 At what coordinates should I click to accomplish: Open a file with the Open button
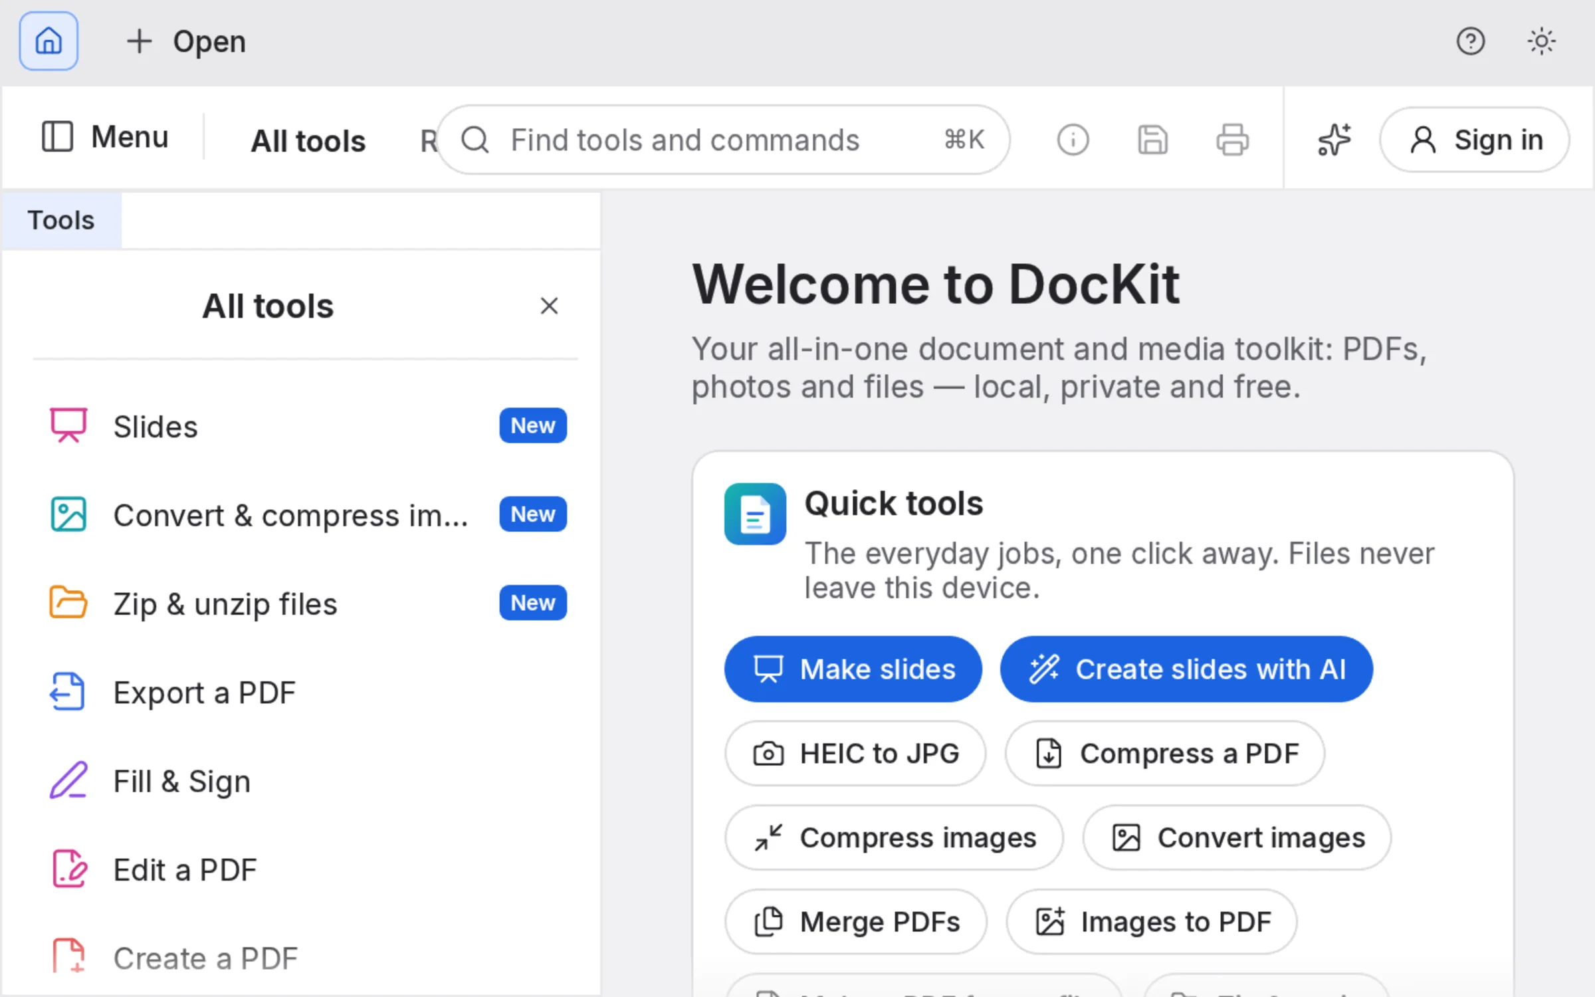186,41
